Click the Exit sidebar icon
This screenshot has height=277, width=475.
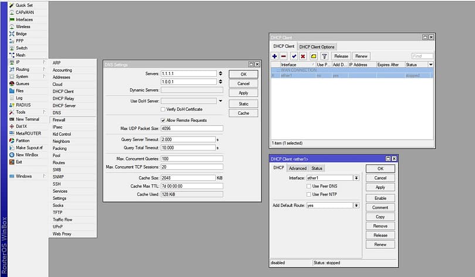[12, 162]
